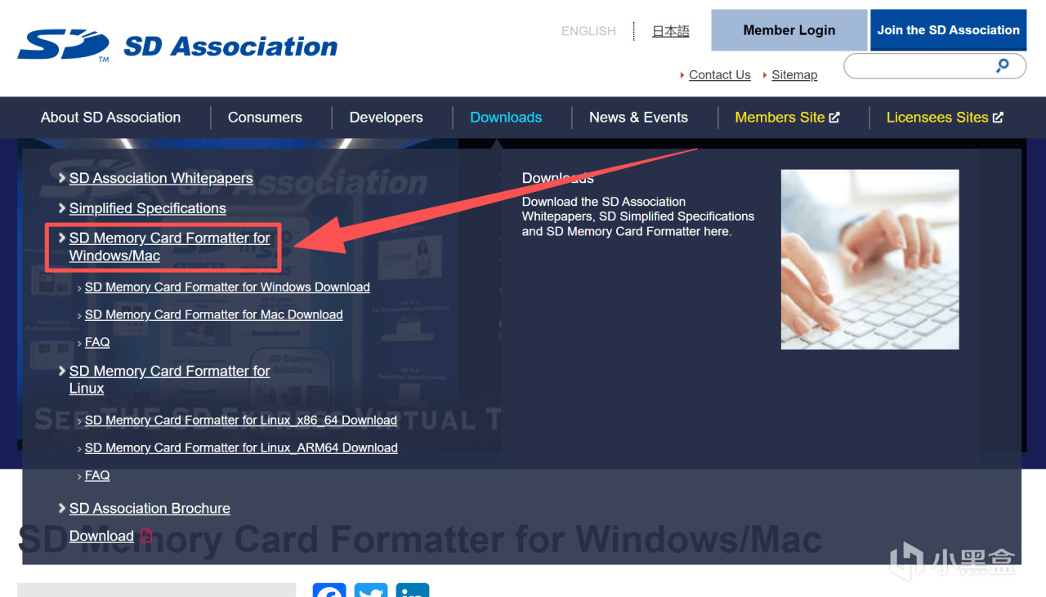Switch language to 日本語
Screen dimensions: 1046x597
[x=671, y=31]
